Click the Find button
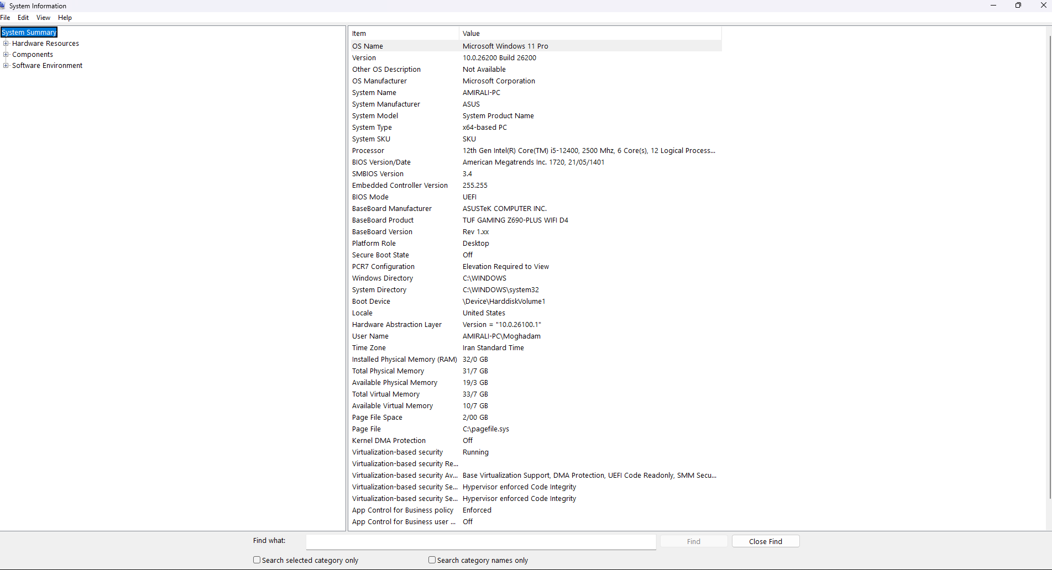 (x=694, y=541)
